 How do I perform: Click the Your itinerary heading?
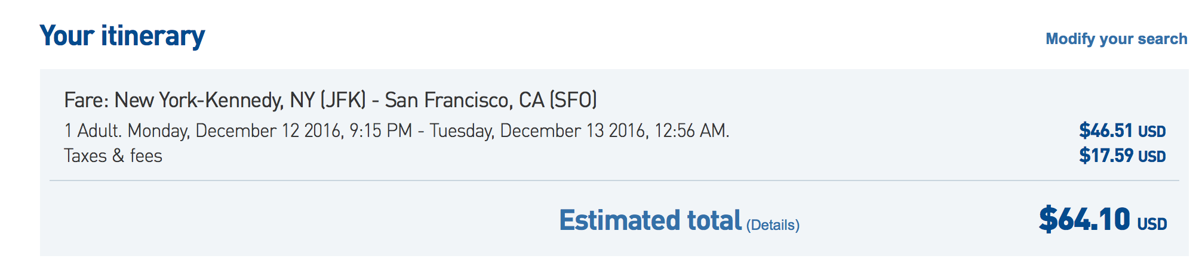click(122, 36)
